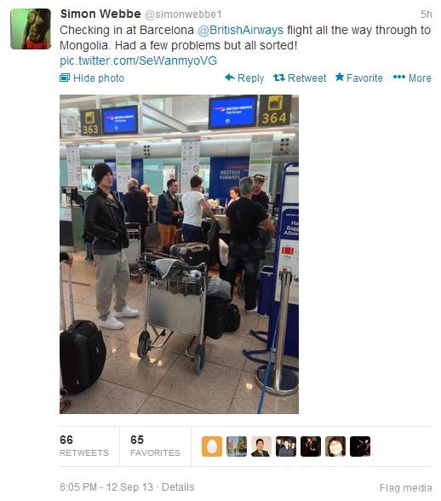Click the Favorite star icon
Screen dimensions: 441x501
click(x=340, y=77)
